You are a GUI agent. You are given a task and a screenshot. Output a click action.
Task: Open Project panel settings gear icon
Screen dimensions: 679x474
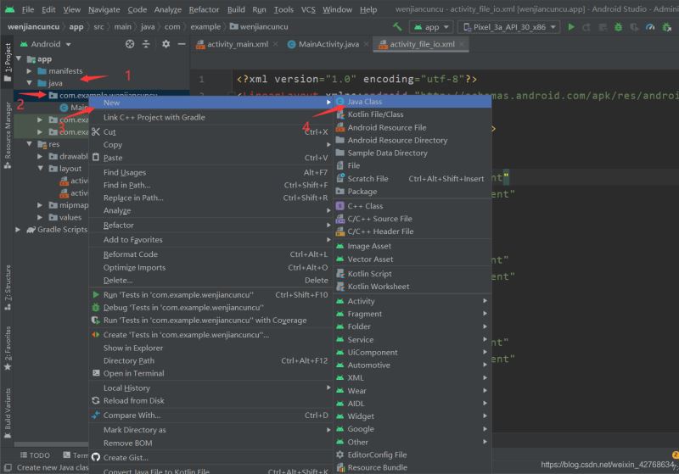coord(166,44)
